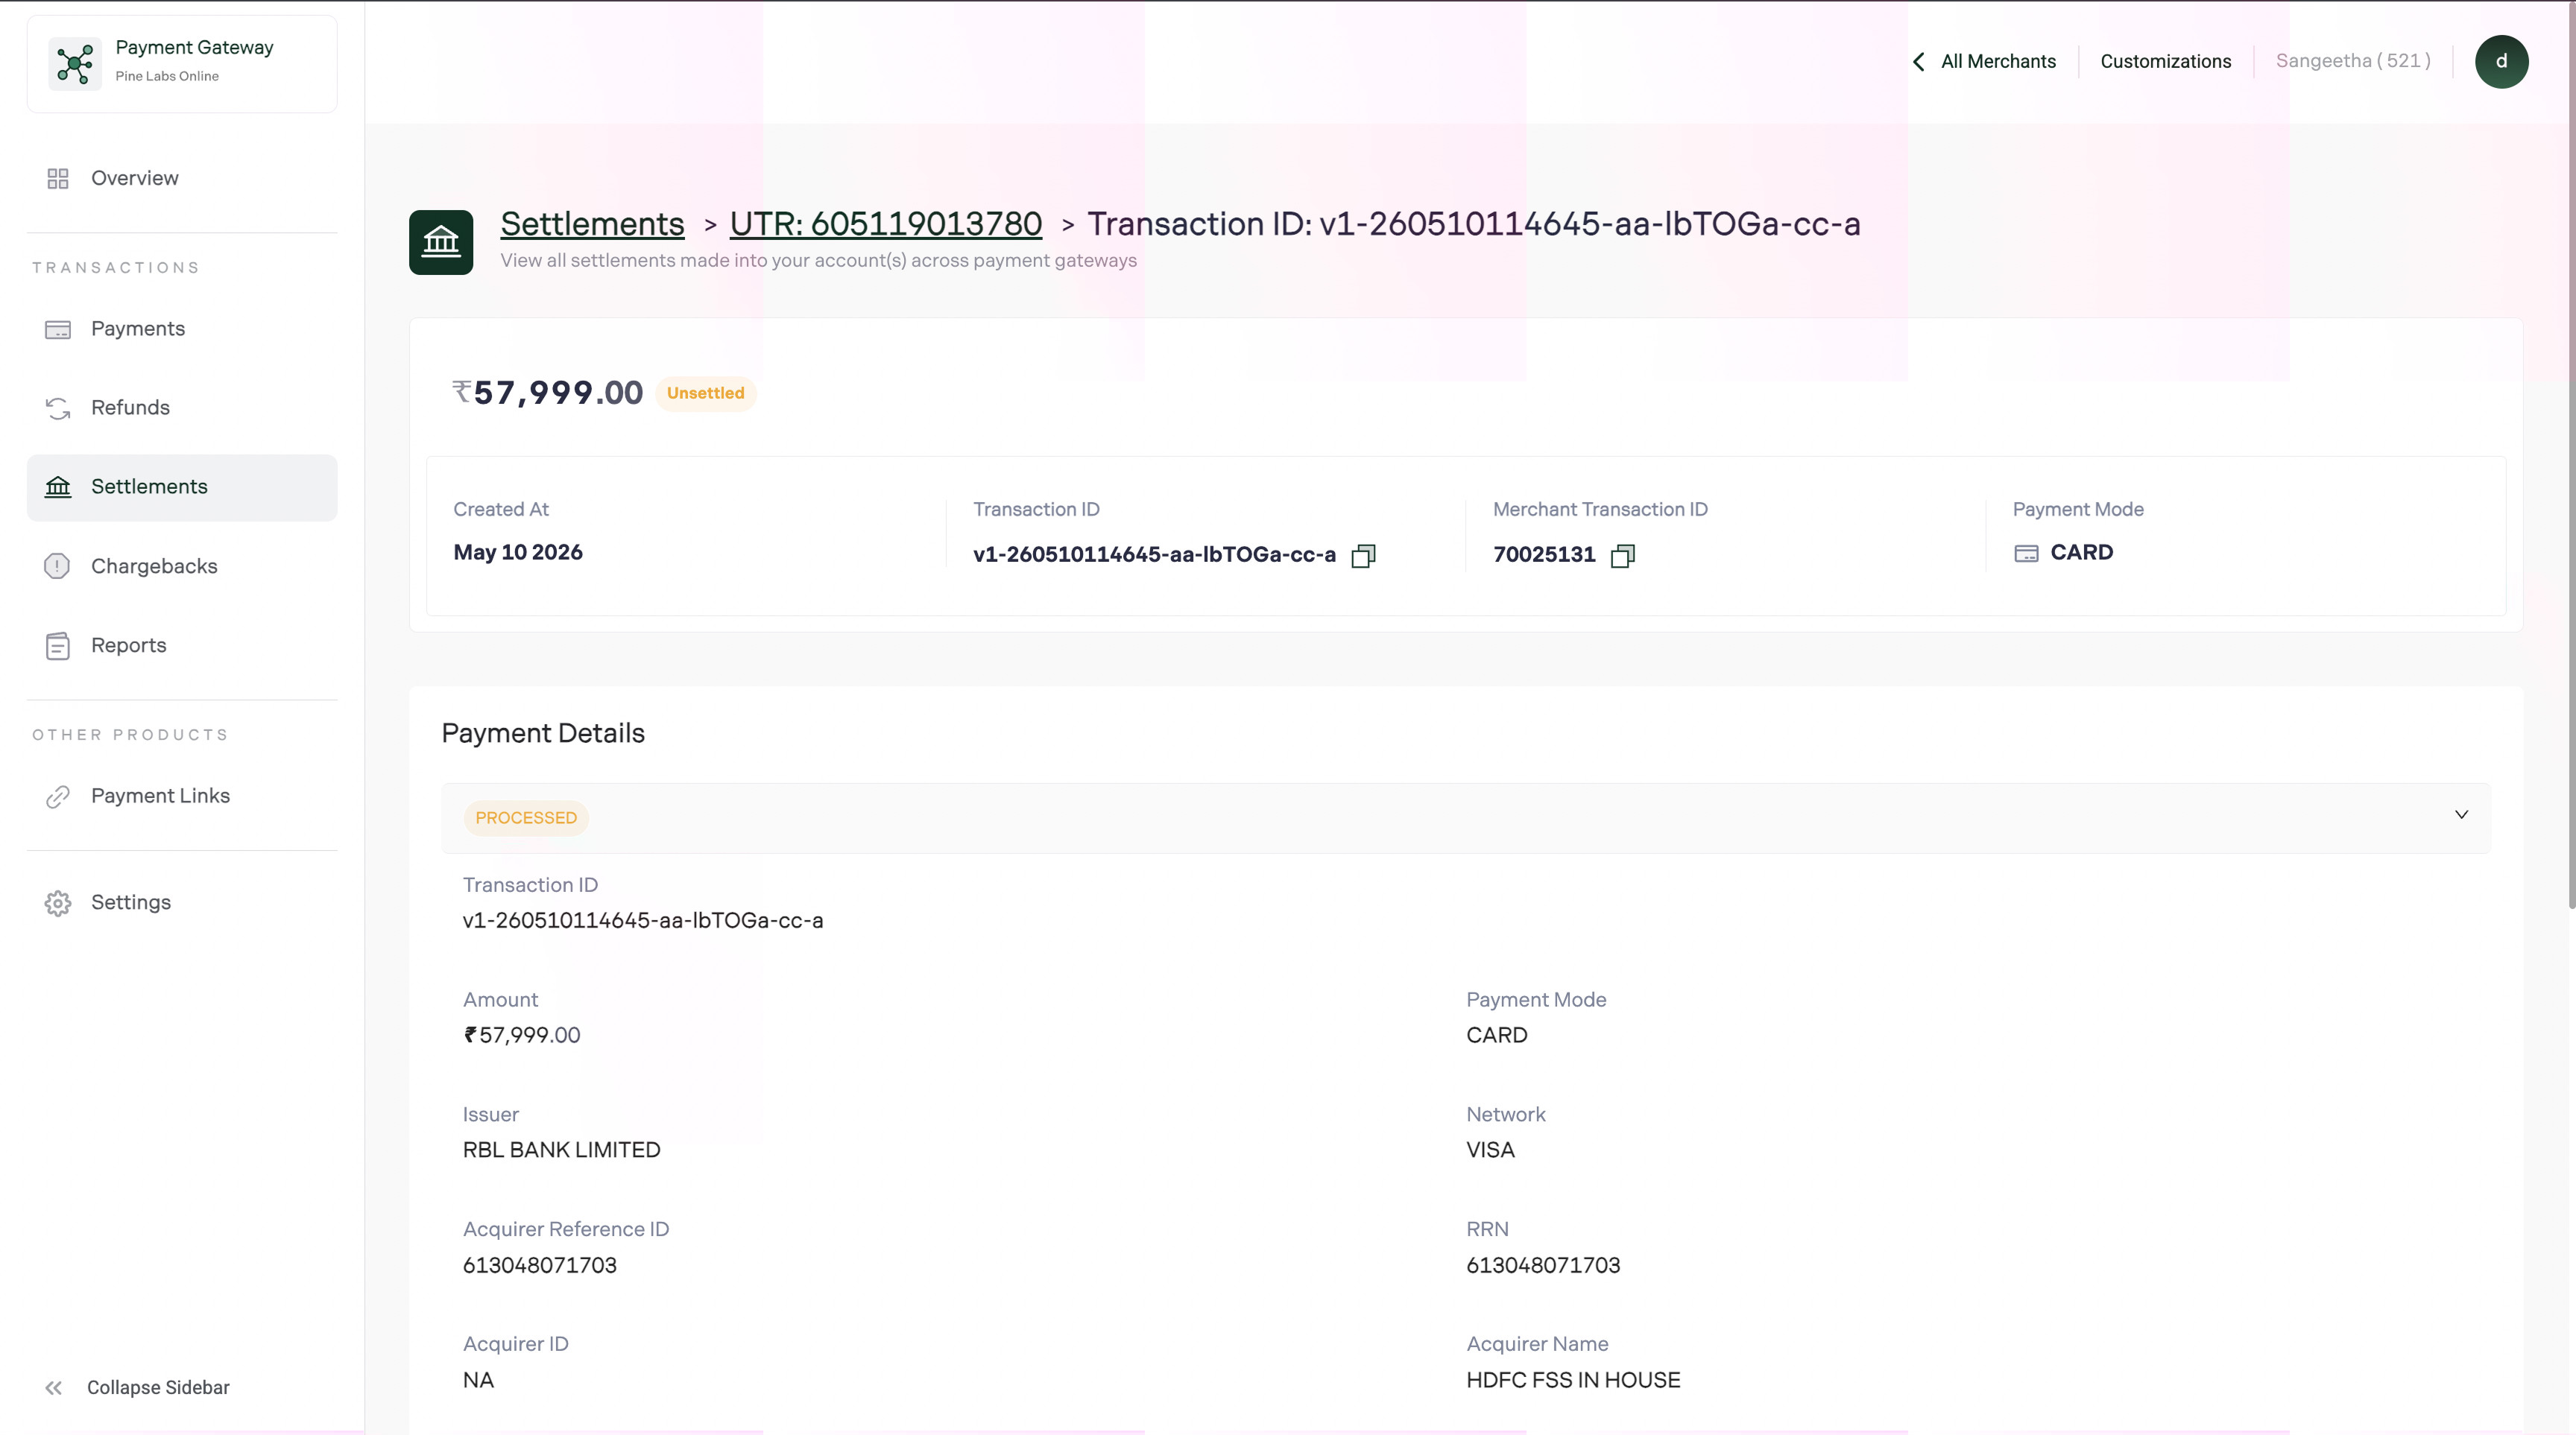Click the Sangeetha ( 521 ) merchant name

pos(2353,61)
